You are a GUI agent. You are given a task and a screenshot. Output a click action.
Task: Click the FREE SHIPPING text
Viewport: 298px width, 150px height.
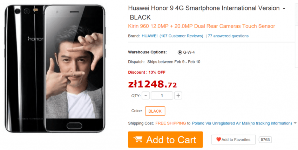pyautogui.click(x=170, y=123)
